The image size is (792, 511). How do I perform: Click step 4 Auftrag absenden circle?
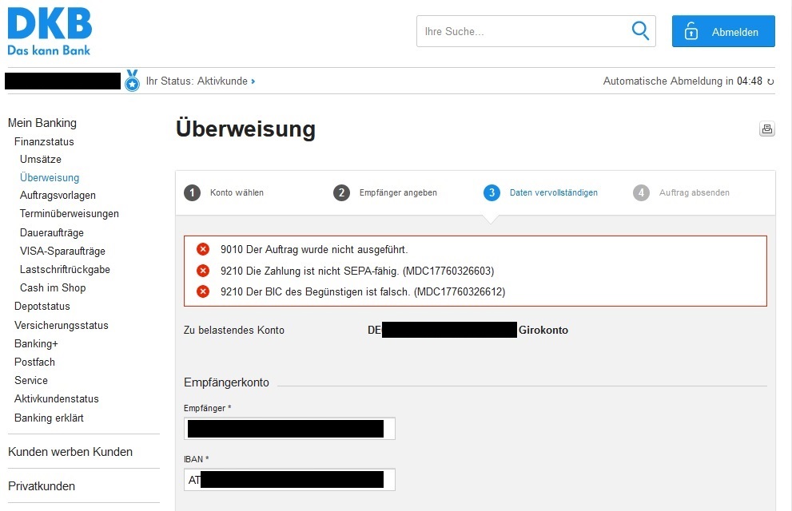[x=641, y=192]
